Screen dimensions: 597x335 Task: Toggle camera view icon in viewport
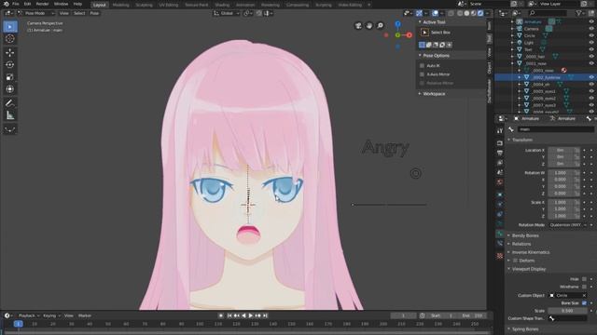358,25
